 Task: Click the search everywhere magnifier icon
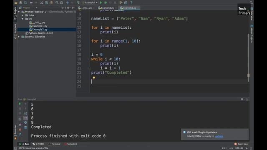pos(251,2)
